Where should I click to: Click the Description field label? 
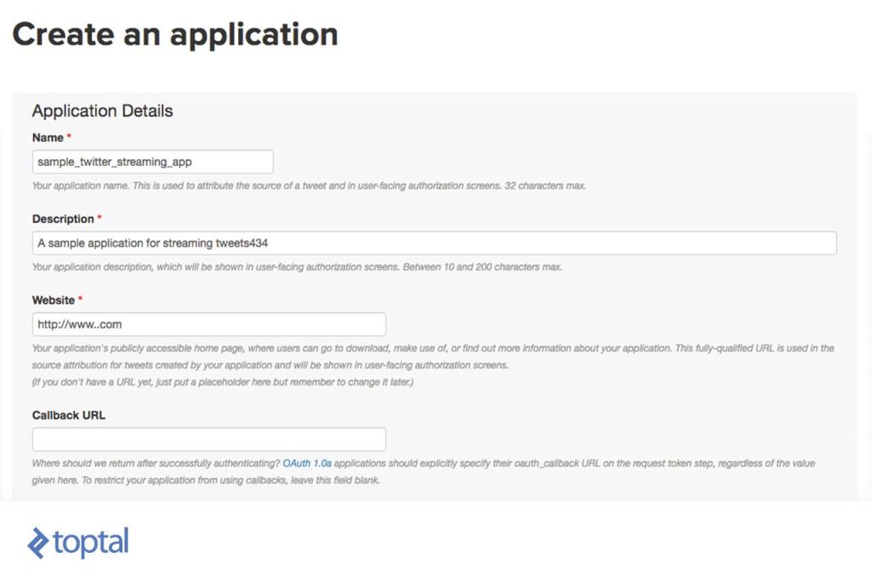64,219
